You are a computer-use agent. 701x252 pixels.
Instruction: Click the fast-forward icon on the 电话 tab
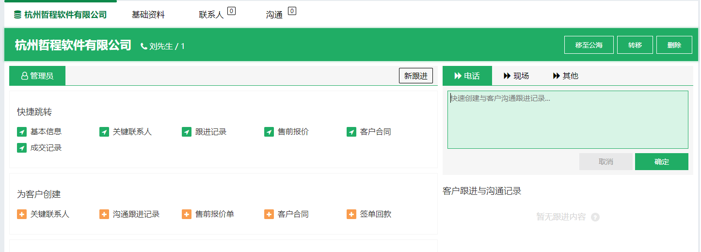pos(458,76)
